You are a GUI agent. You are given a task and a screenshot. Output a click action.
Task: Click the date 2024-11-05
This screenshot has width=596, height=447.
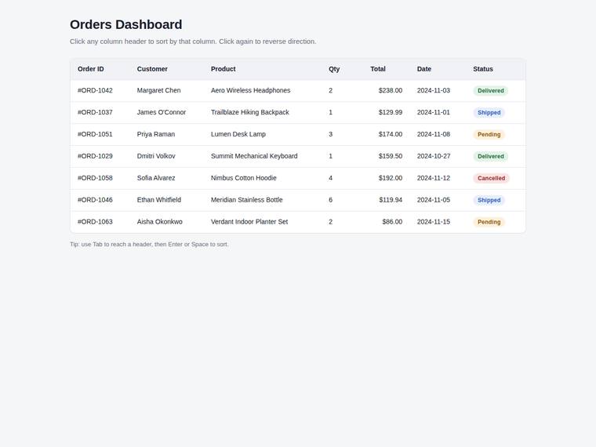coord(434,200)
